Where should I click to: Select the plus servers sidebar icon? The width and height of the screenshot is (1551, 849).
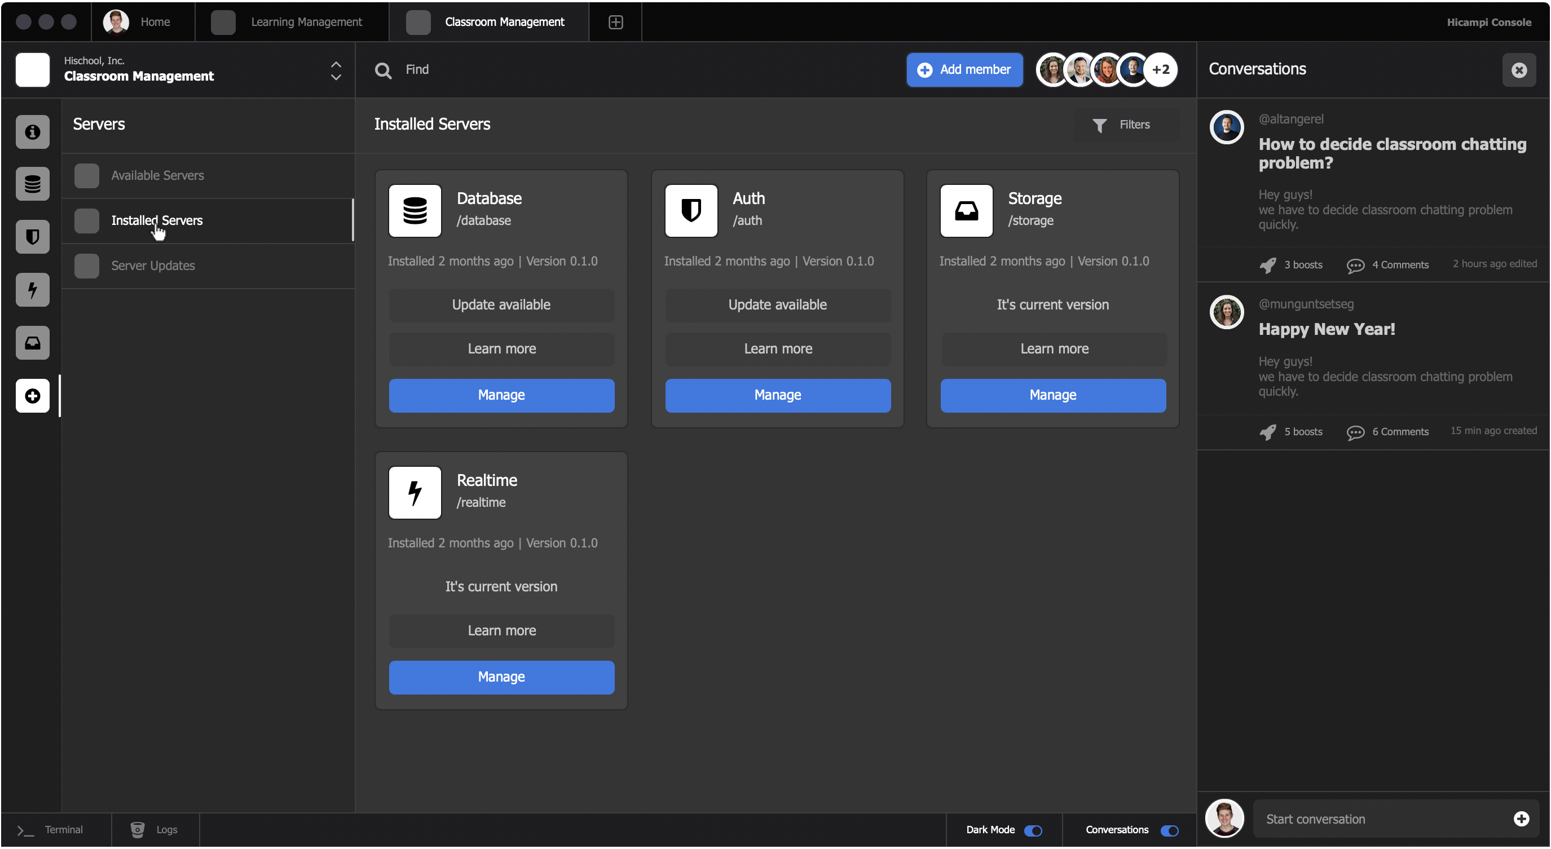click(33, 396)
